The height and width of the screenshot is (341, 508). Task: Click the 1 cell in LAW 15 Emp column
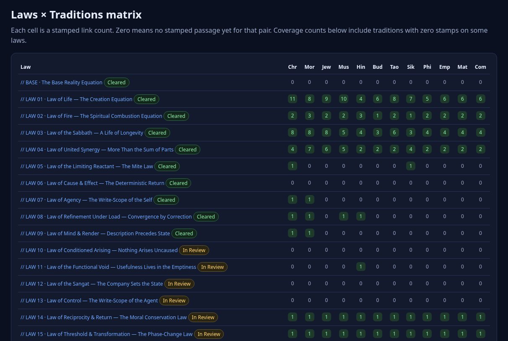(x=445, y=334)
